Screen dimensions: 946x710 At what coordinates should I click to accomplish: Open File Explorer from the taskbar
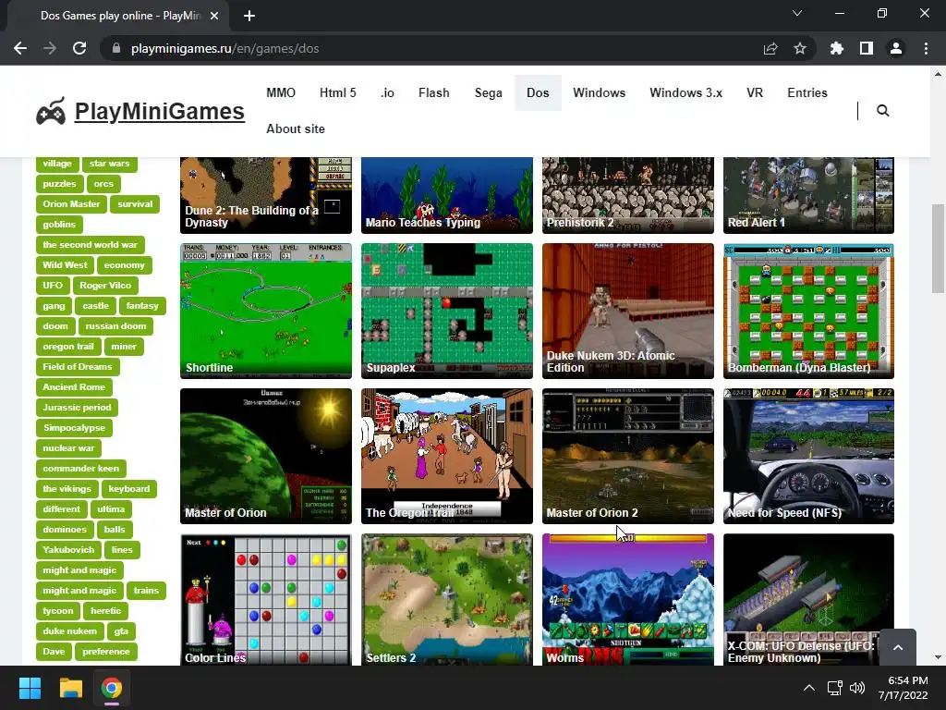(70, 688)
